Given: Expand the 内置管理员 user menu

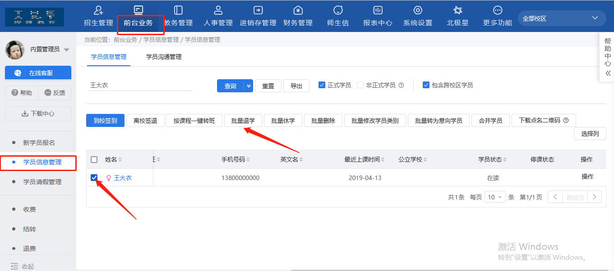Looking at the screenshot, I should pyautogui.click(x=67, y=50).
